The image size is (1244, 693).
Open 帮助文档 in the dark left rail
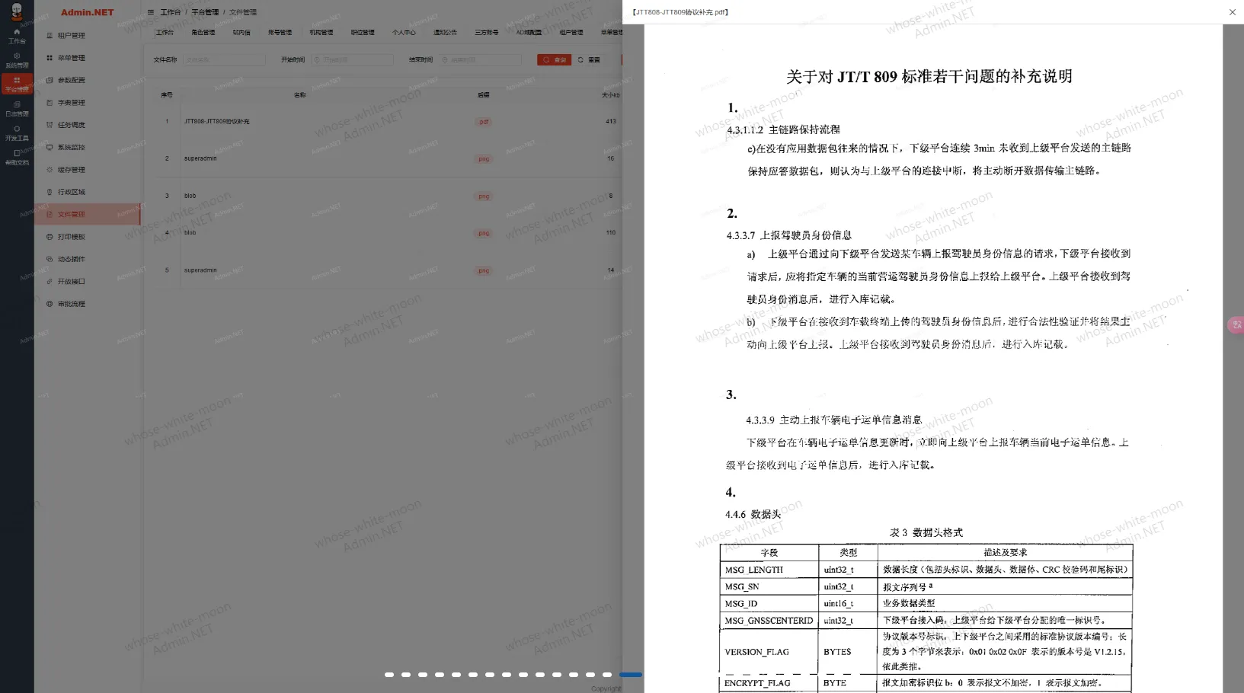17,158
